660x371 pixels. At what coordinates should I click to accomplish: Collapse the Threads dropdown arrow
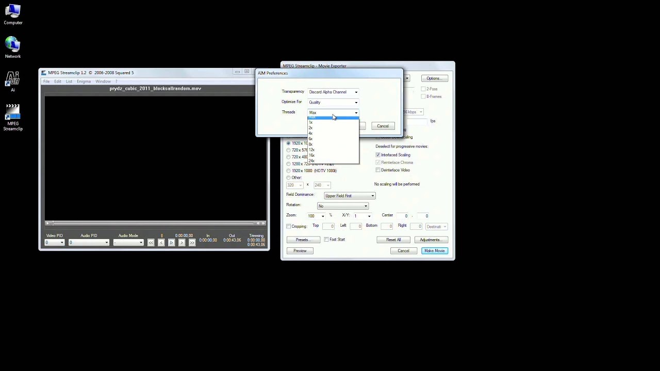pyautogui.click(x=356, y=113)
